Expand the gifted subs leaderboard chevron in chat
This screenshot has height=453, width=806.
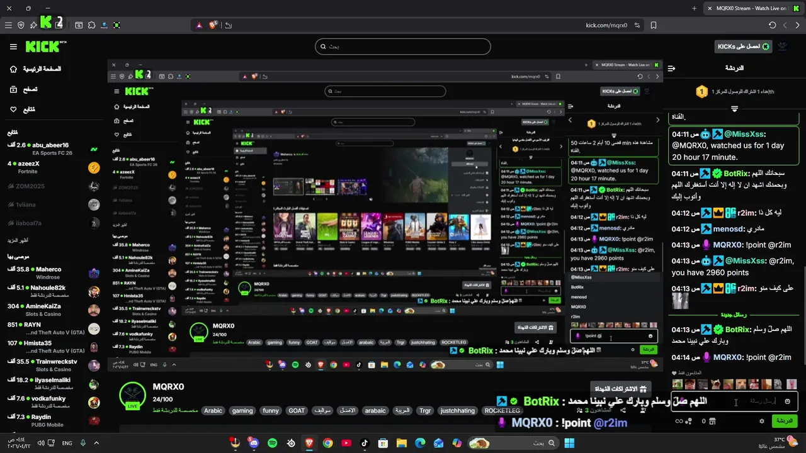click(734, 109)
